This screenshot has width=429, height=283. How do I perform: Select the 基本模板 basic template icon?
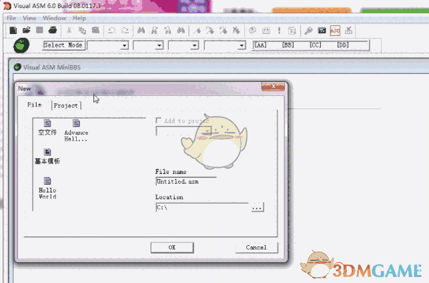[47, 156]
